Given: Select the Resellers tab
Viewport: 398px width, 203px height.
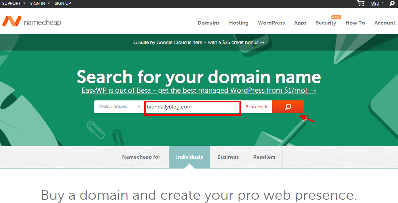Looking at the screenshot, I should point(264,157).
